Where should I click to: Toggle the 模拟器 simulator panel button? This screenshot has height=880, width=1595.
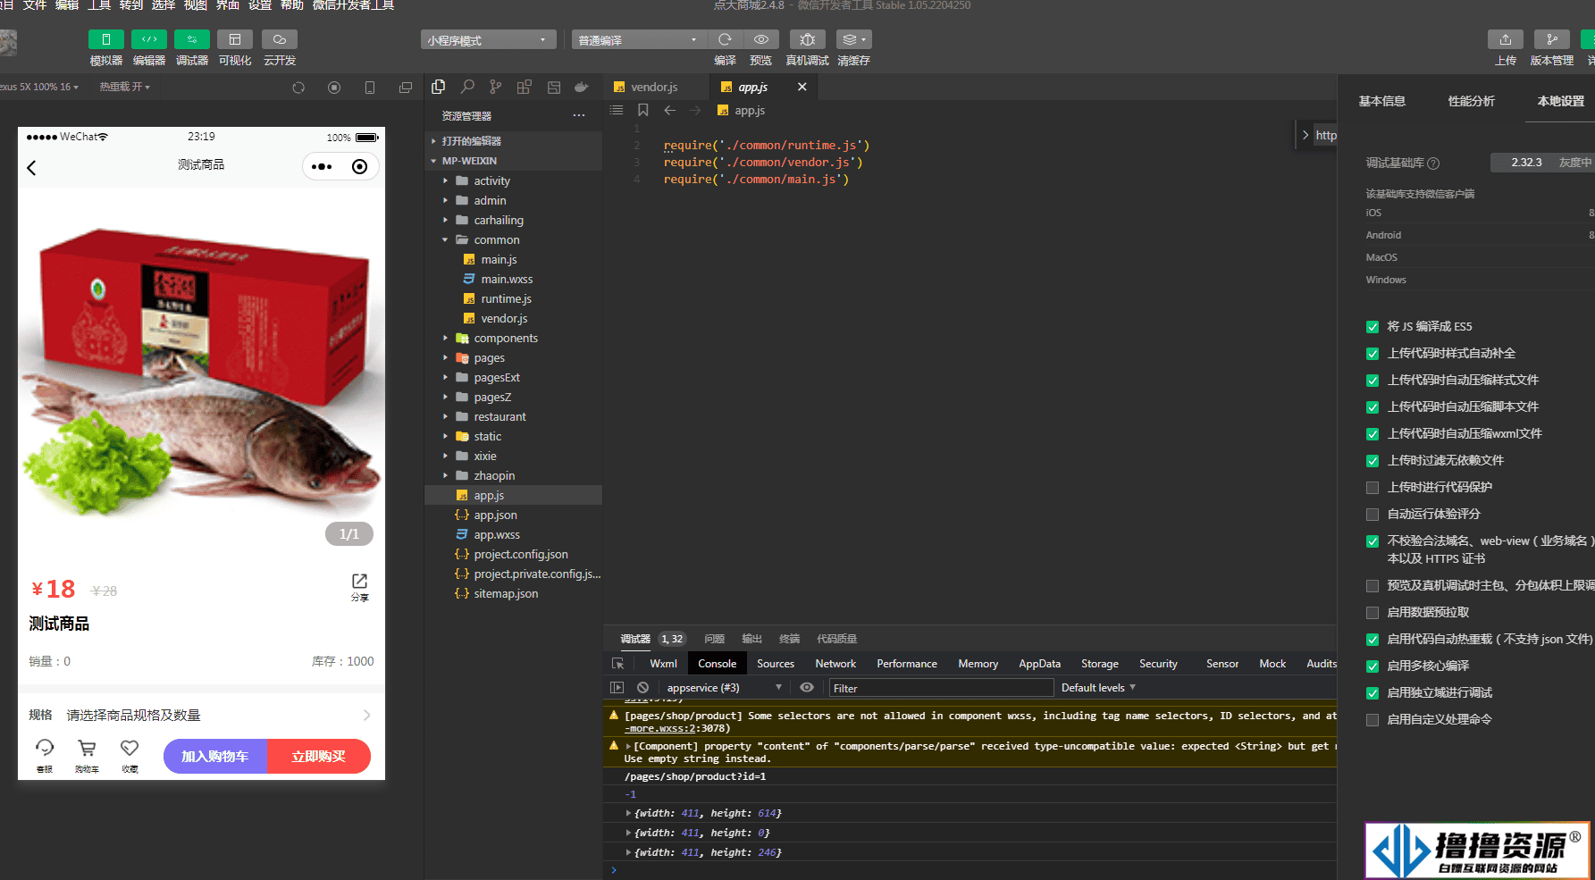106,39
